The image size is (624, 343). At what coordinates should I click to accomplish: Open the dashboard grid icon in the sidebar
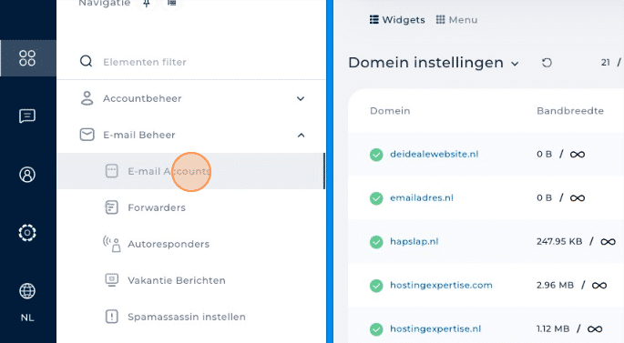27,58
